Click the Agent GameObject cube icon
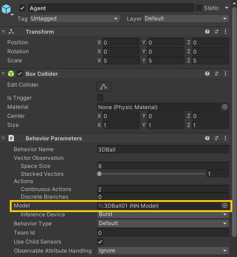 (x=6, y=9)
